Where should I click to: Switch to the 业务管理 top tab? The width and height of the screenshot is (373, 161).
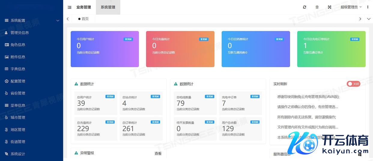[x=83, y=7]
